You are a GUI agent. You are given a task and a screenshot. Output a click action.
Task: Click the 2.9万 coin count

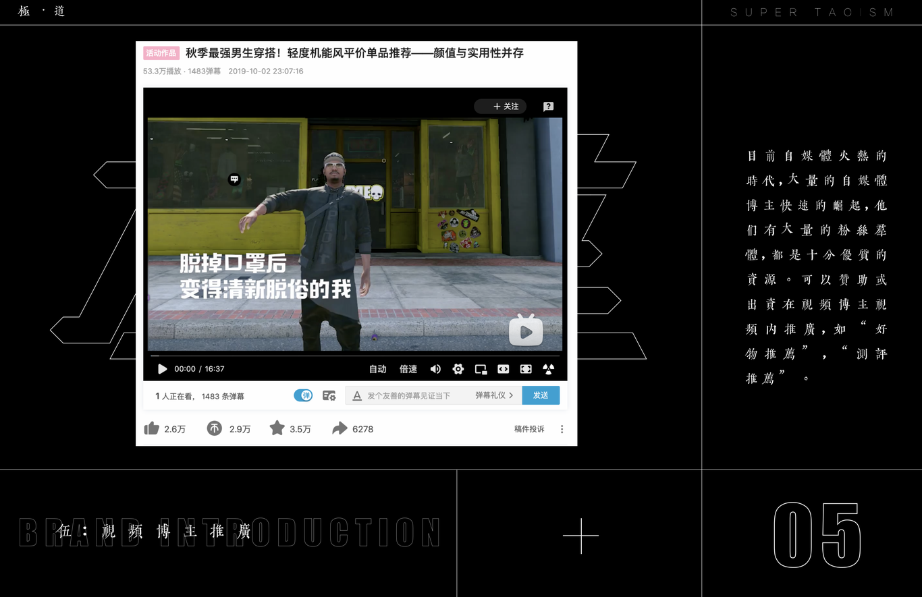(x=240, y=429)
